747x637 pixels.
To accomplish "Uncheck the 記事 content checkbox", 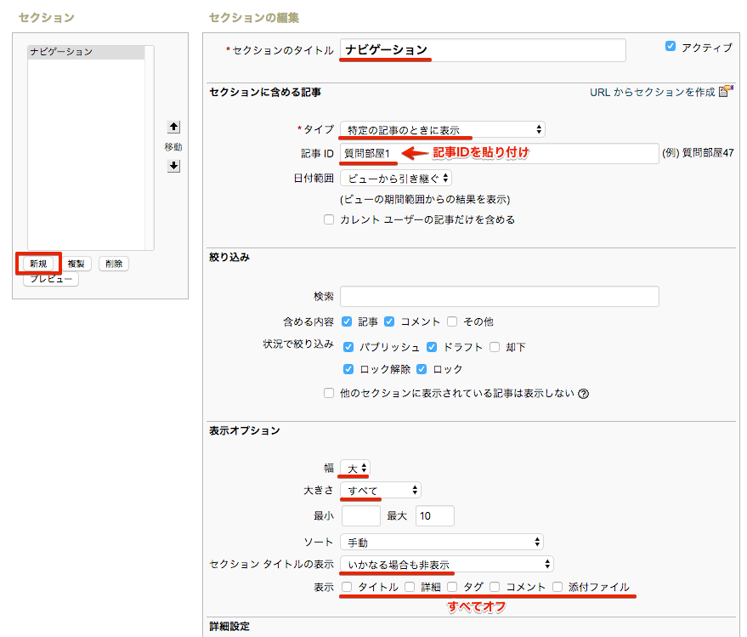I will 347,321.
